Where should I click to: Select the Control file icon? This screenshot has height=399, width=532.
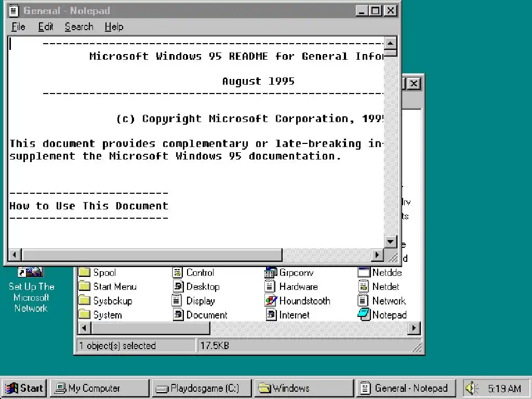pos(178,272)
